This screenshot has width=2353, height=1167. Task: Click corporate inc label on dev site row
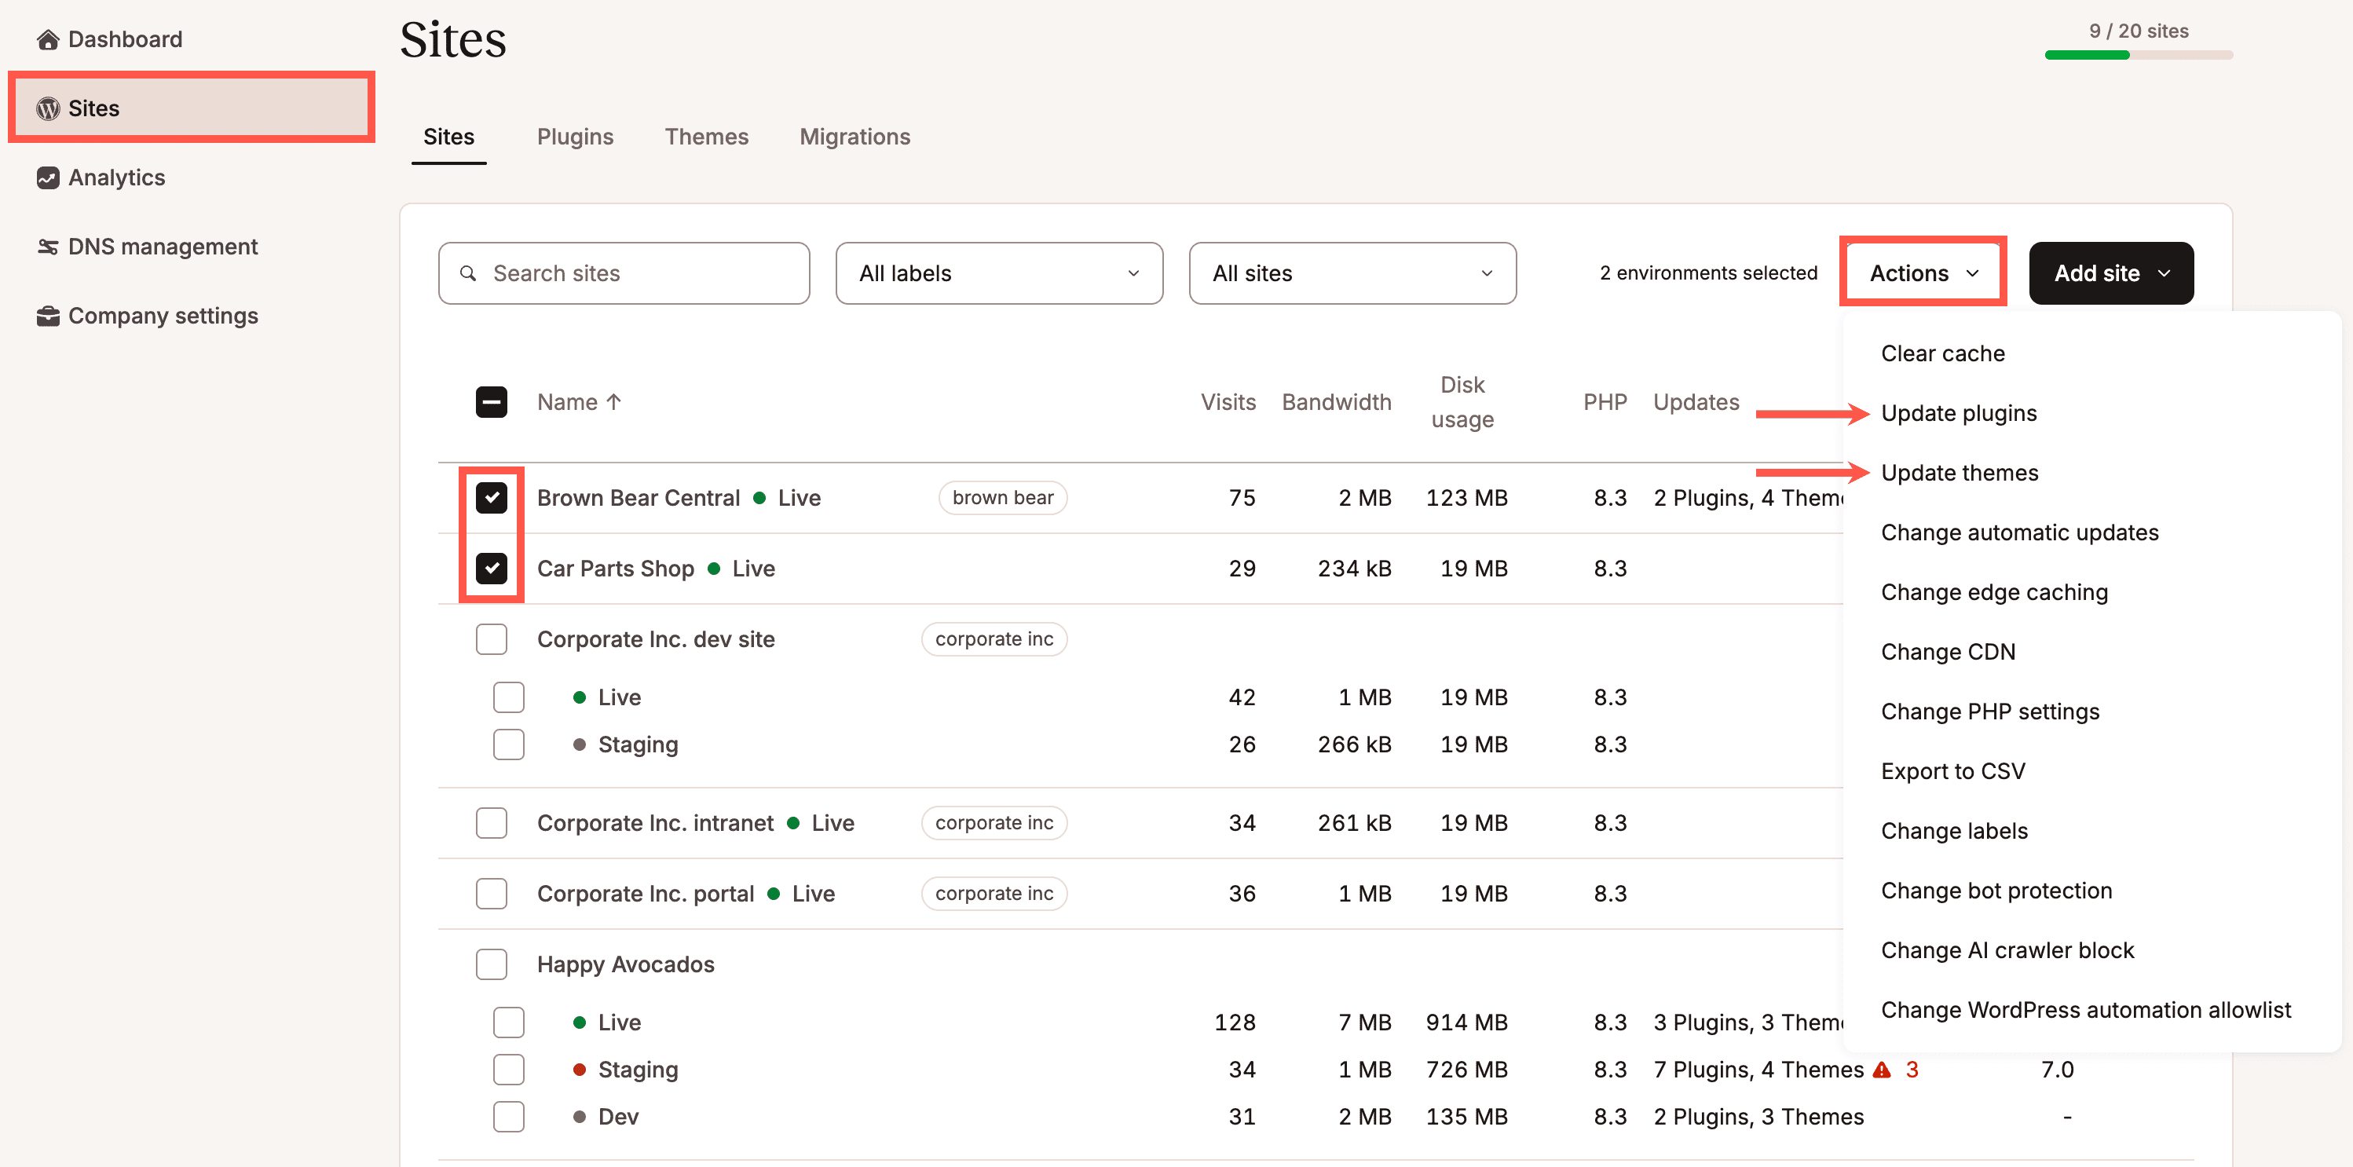coord(994,639)
